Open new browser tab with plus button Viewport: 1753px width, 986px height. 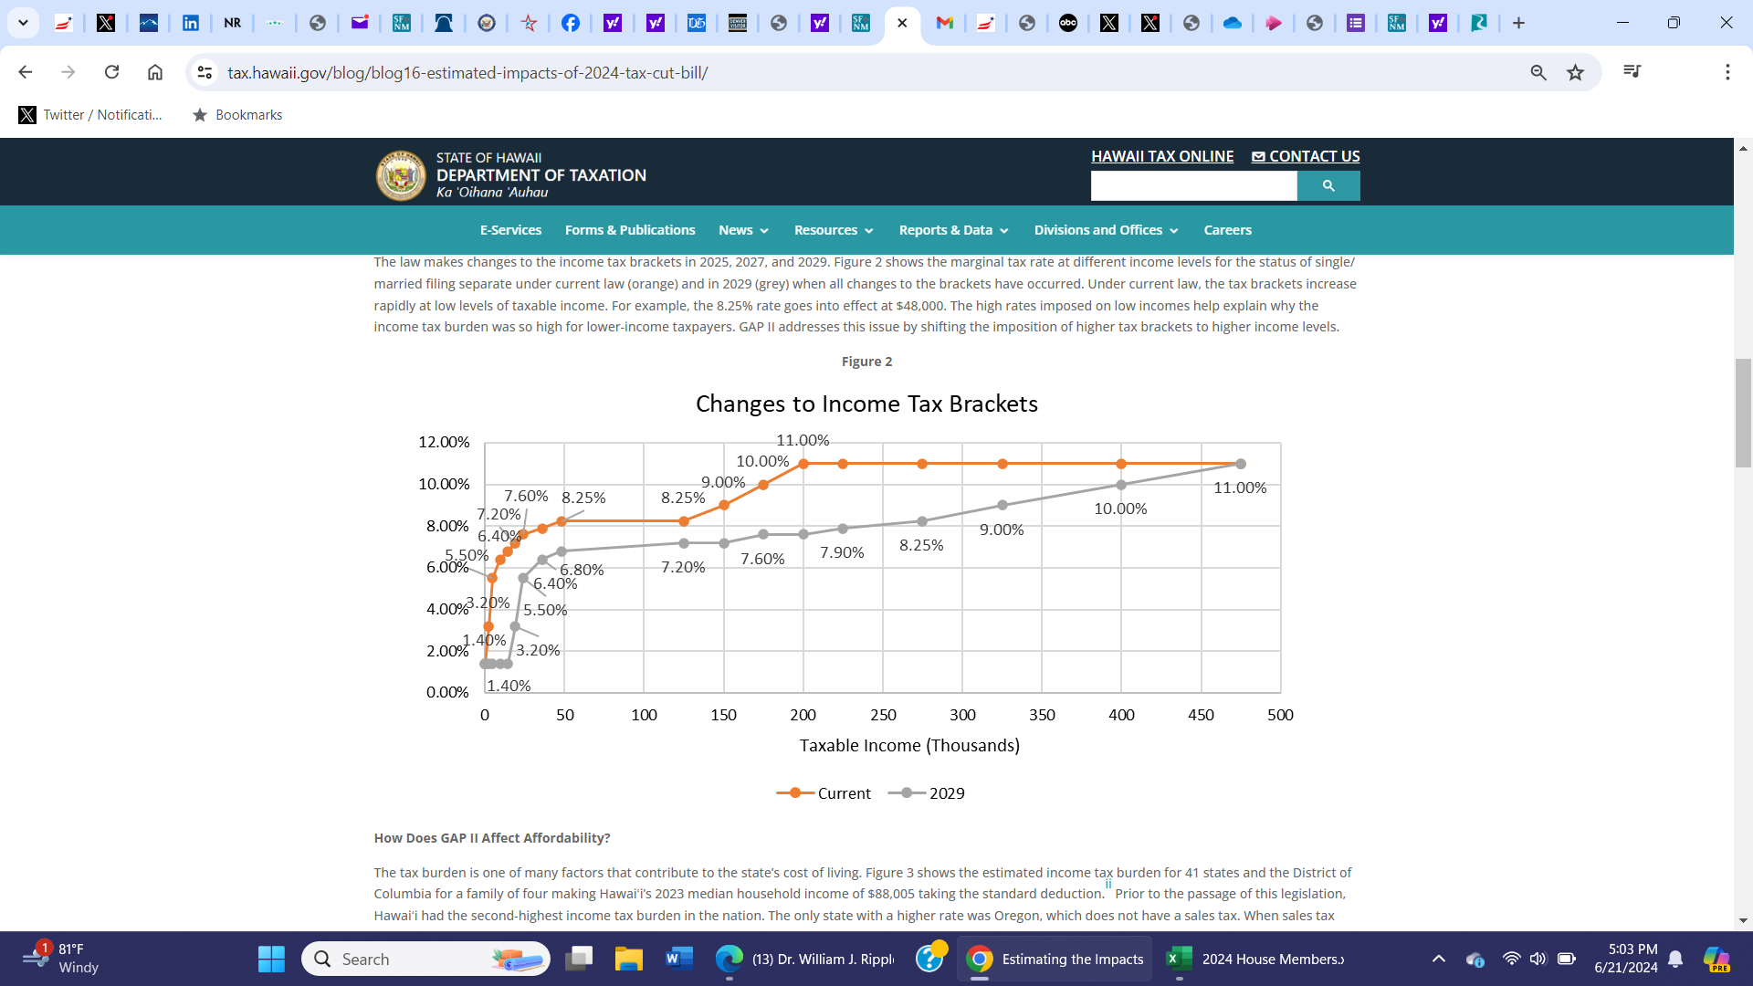[x=1518, y=23]
